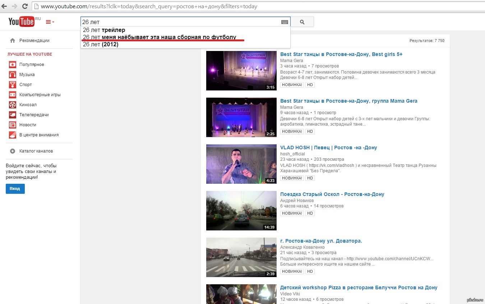The image size is (485, 304).
Task: Open Телепередачи category
Action: click(x=34, y=115)
